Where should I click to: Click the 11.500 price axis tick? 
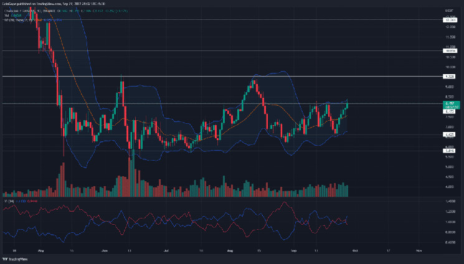pyautogui.click(x=450, y=37)
